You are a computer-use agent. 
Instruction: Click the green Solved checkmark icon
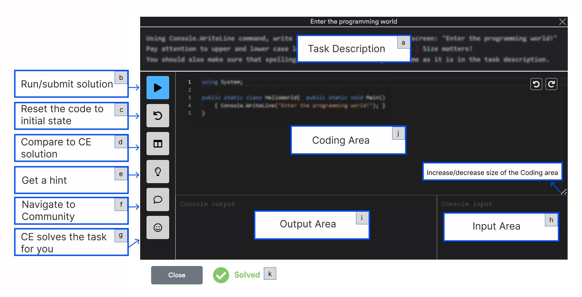(x=221, y=275)
